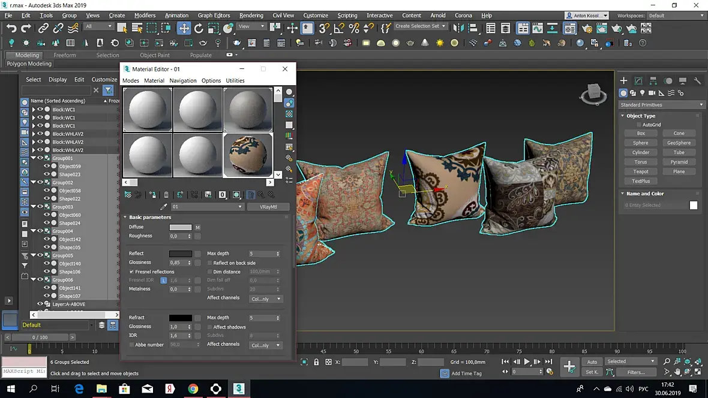
Task: Switch to the Freeform ribbon tab
Action: coord(65,55)
